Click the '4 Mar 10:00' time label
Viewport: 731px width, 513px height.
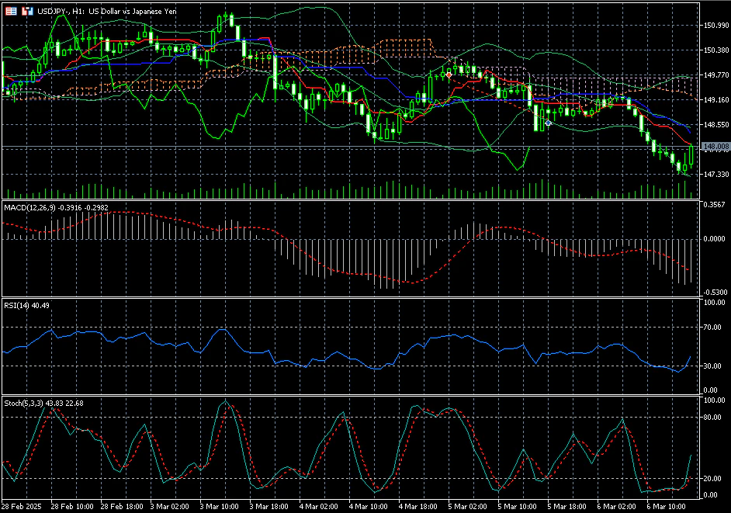point(369,507)
